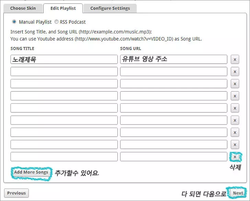Focus the fifth row Song URL field
The height and width of the screenshot is (201, 250).
[x=174, y=108]
